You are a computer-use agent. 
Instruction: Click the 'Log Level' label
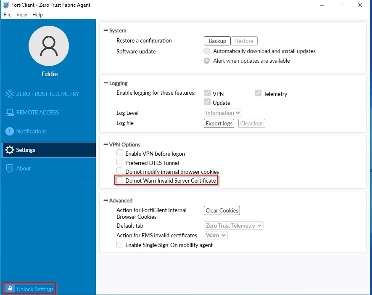coord(127,113)
